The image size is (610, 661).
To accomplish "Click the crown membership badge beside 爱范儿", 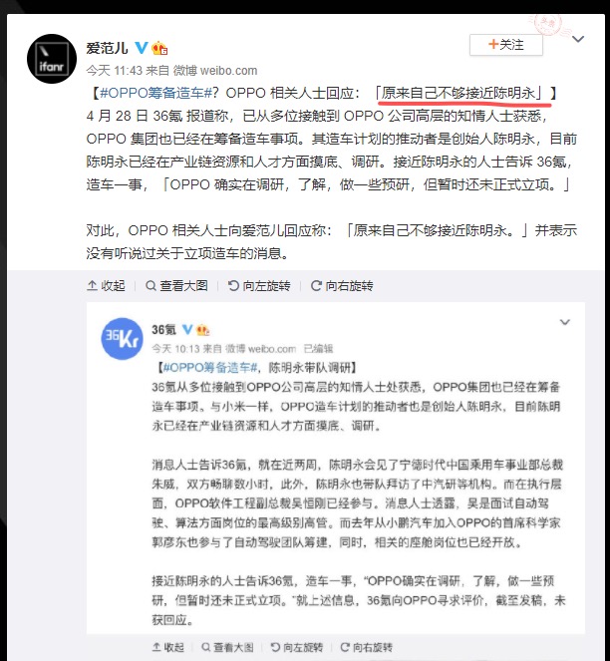I will [x=159, y=48].
